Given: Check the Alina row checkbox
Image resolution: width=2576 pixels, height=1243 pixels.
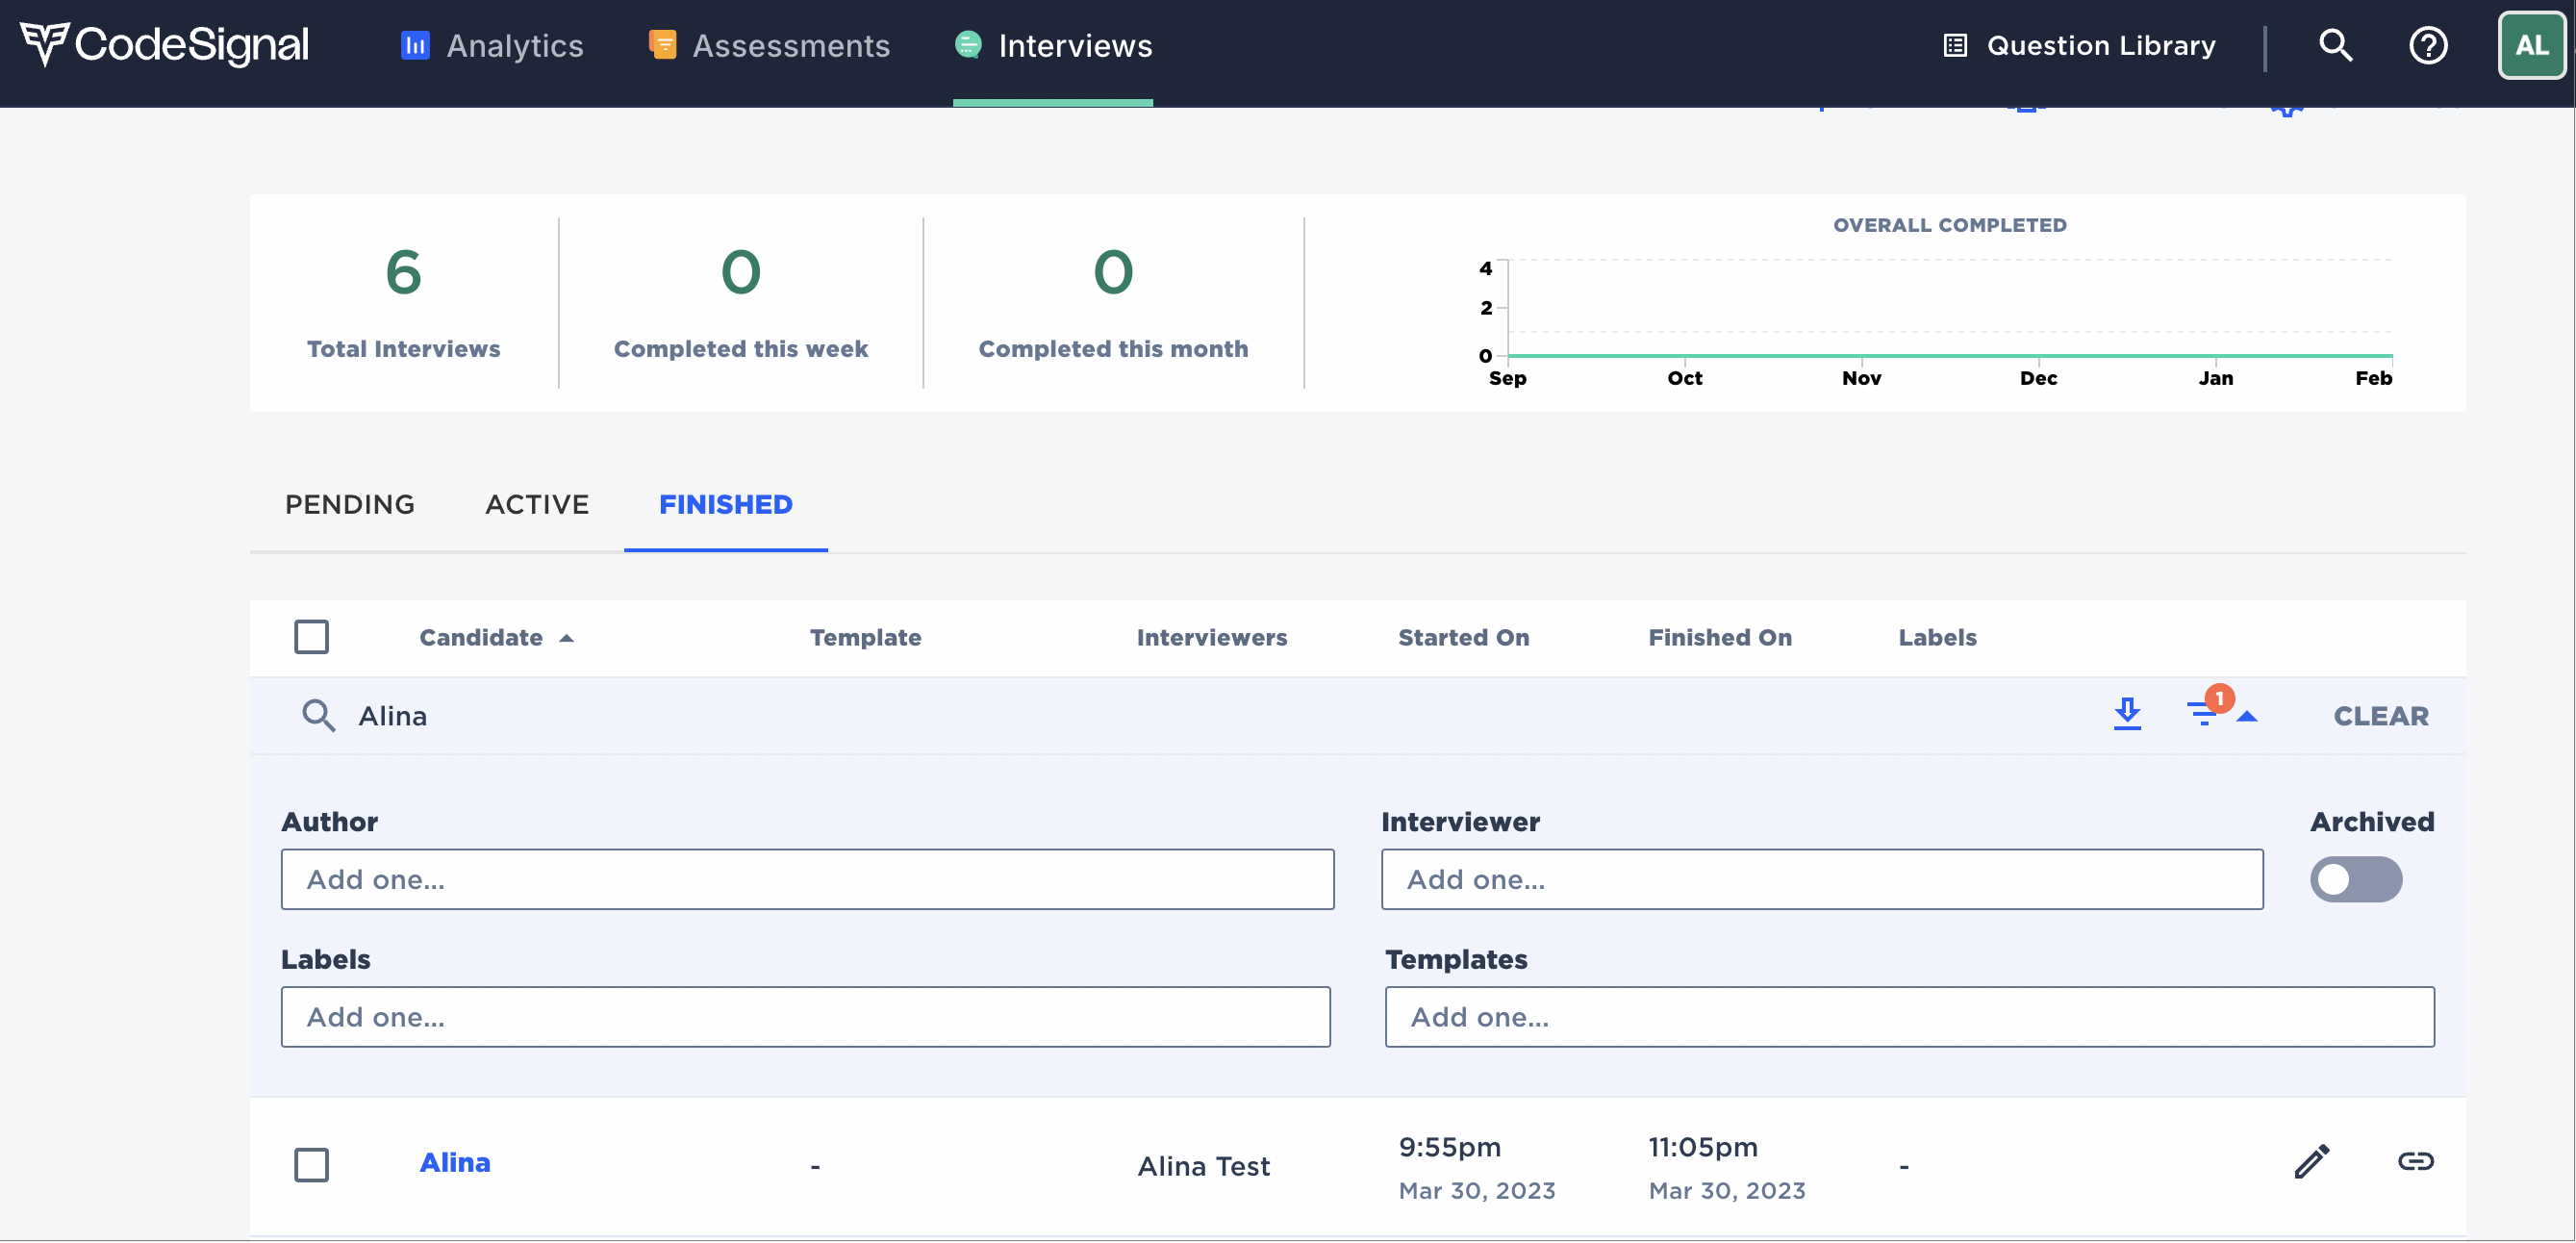Looking at the screenshot, I should (312, 1165).
